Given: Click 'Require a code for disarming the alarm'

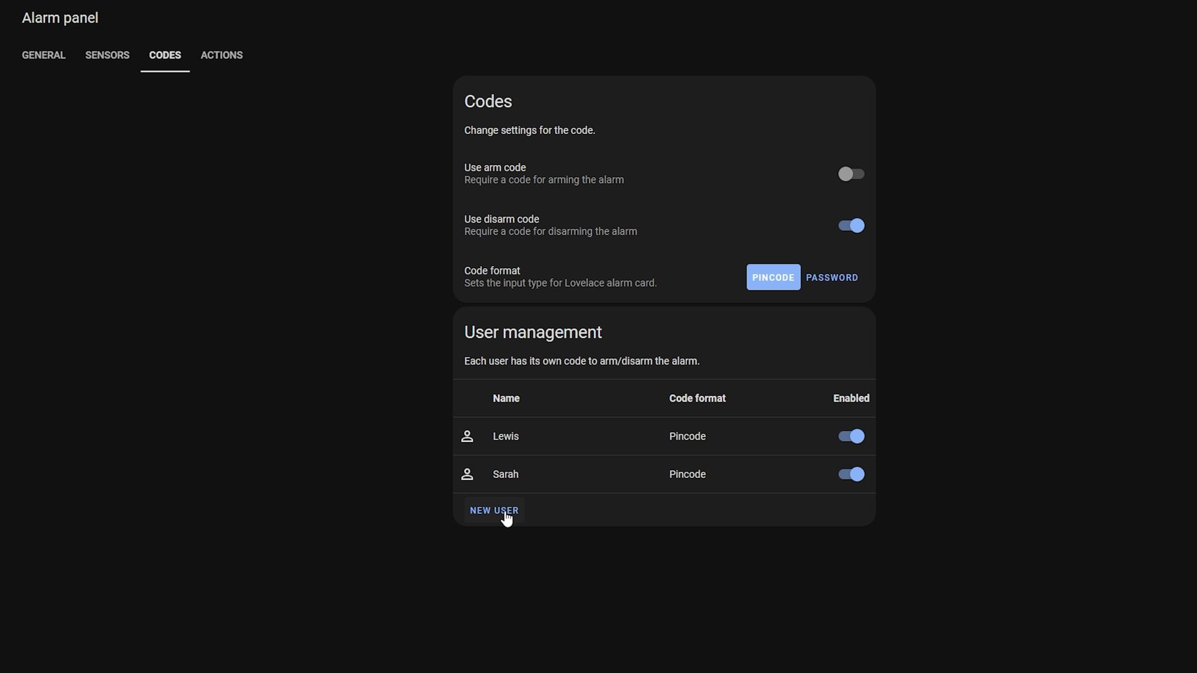Looking at the screenshot, I should 551,232.
